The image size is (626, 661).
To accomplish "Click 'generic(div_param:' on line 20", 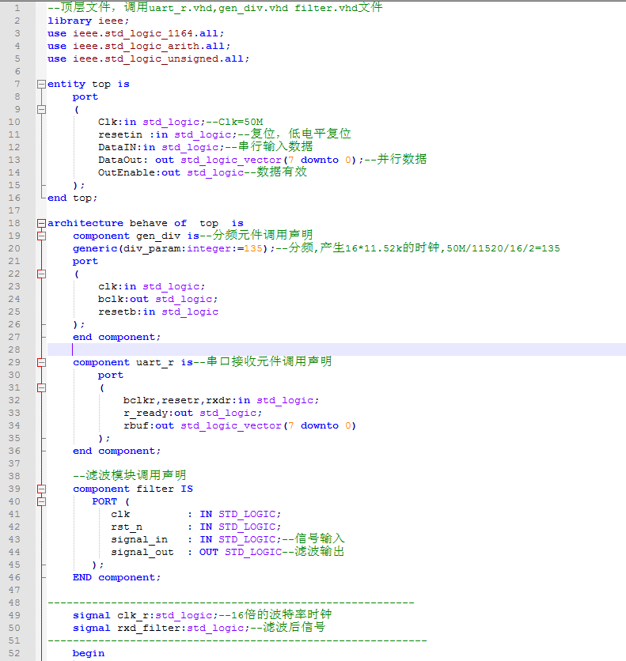I will pyautogui.click(x=130, y=248).
